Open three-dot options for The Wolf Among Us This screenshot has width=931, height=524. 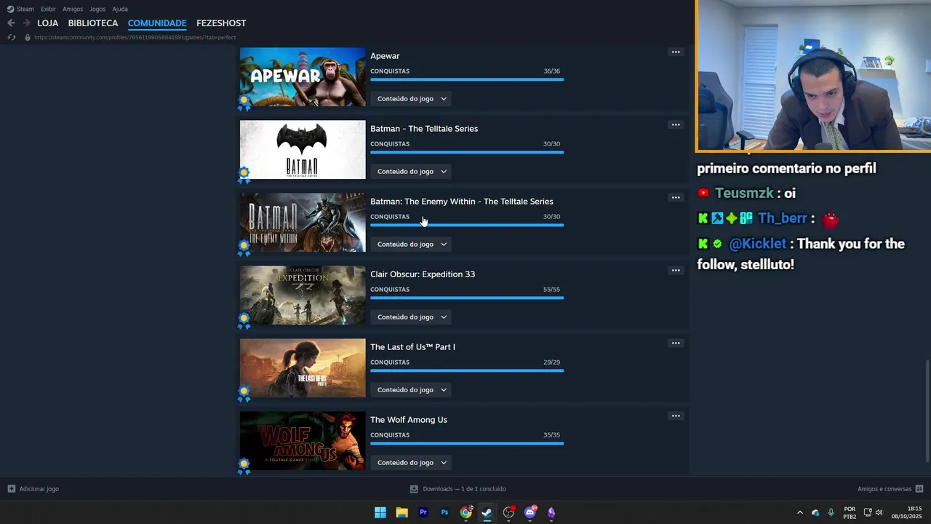[x=676, y=416]
